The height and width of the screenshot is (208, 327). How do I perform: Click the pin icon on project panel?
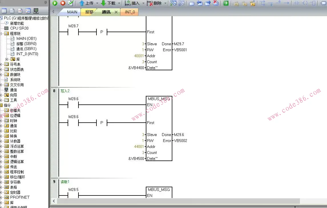coord(45,2)
